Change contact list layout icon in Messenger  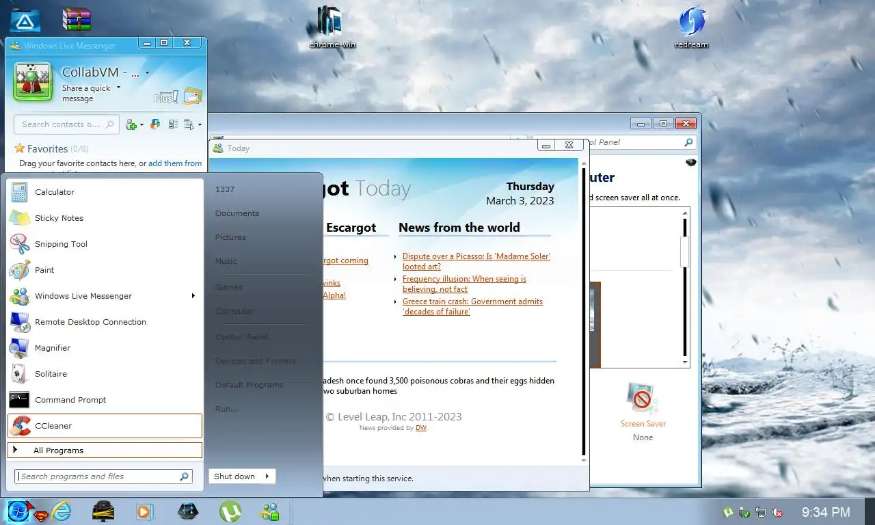pyautogui.click(x=173, y=124)
